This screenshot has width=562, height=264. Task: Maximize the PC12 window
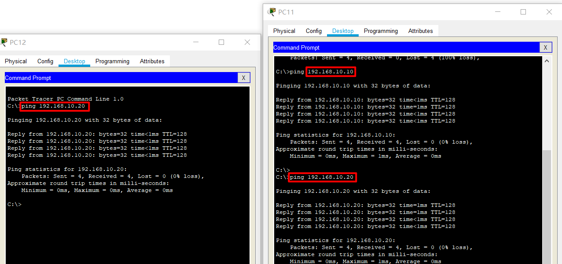[x=221, y=42]
